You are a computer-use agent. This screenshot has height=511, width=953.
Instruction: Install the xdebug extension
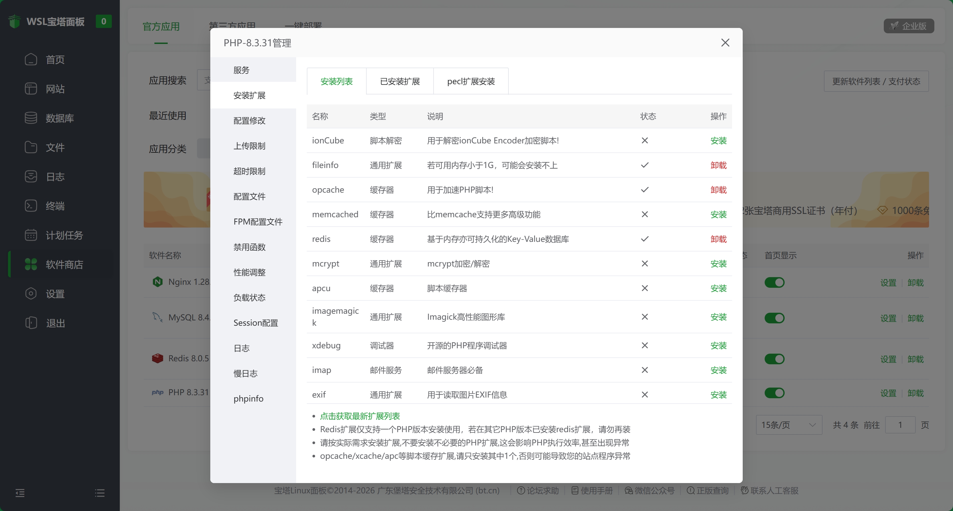coord(718,345)
